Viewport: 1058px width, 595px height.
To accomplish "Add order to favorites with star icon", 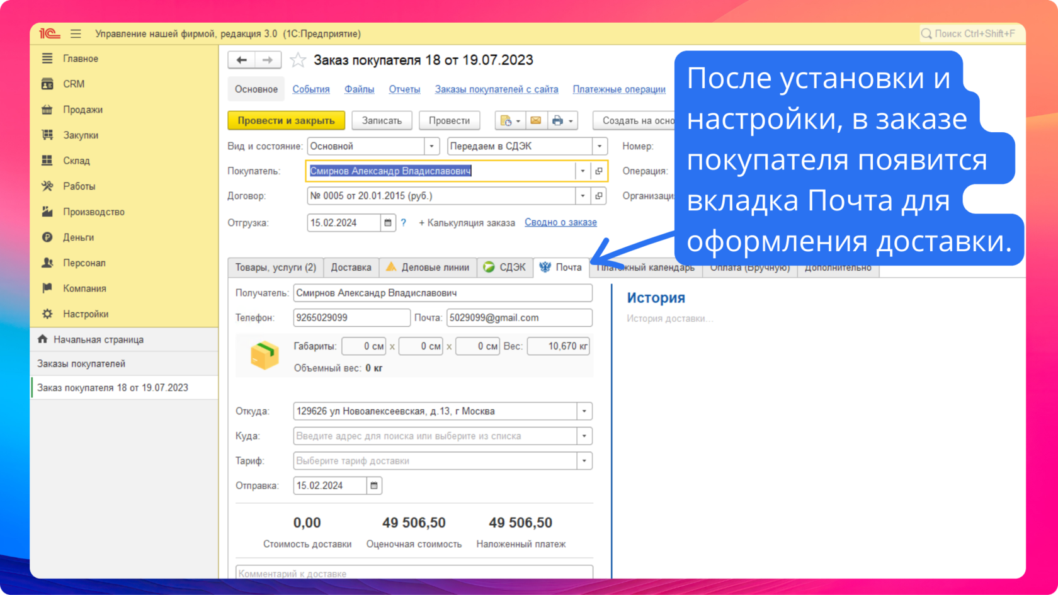I will point(297,60).
